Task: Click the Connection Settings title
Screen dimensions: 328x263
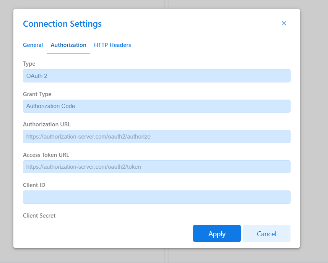Action: pyautogui.click(x=62, y=24)
